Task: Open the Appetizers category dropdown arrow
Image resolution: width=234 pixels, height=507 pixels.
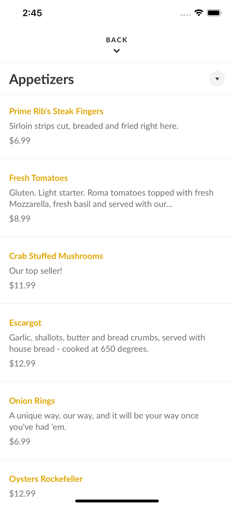Action: click(217, 79)
